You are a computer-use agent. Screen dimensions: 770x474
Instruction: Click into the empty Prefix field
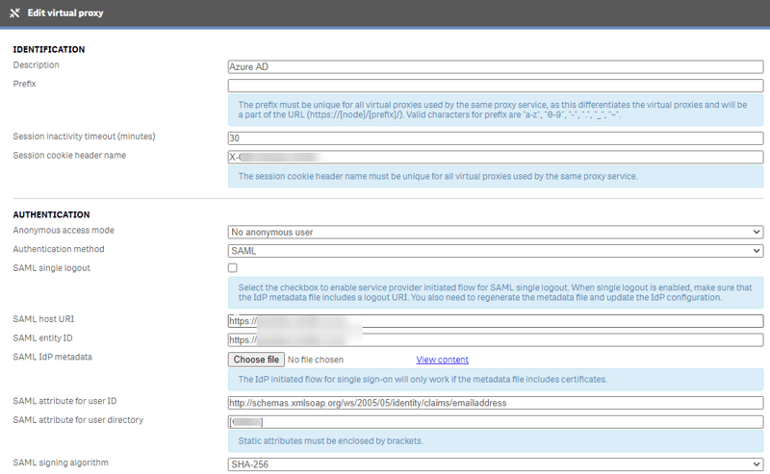coord(496,86)
